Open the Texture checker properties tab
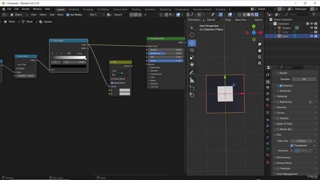This screenshot has width=320, height=180. [268, 162]
